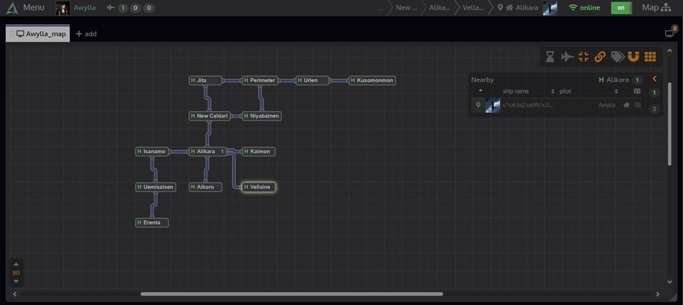Click the 1 jump badge in Nearby sidebar
This screenshot has height=305, width=683.
tap(655, 93)
